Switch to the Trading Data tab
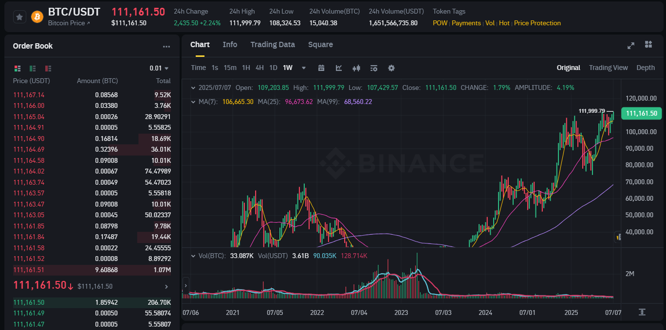The image size is (666, 330). (273, 44)
